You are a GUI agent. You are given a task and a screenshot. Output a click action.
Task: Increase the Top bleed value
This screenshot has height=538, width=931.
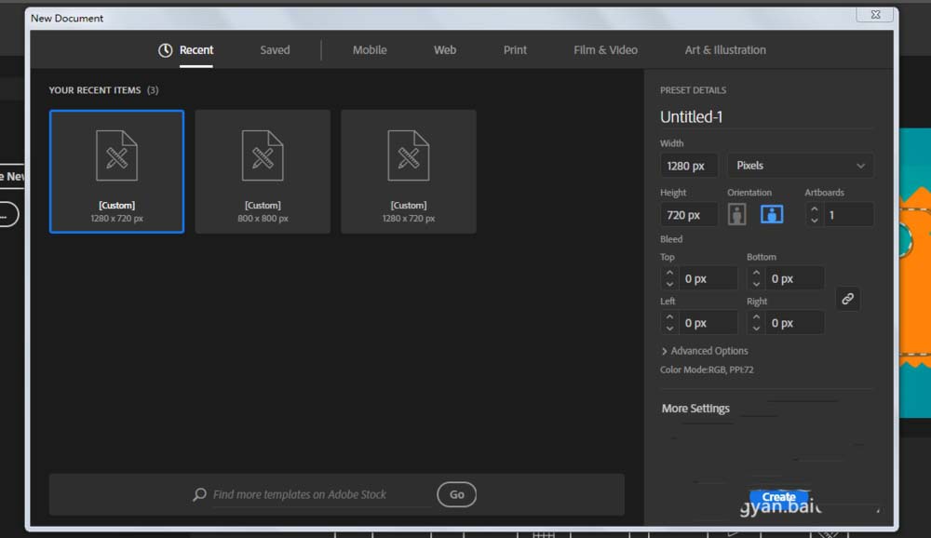click(669, 273)
